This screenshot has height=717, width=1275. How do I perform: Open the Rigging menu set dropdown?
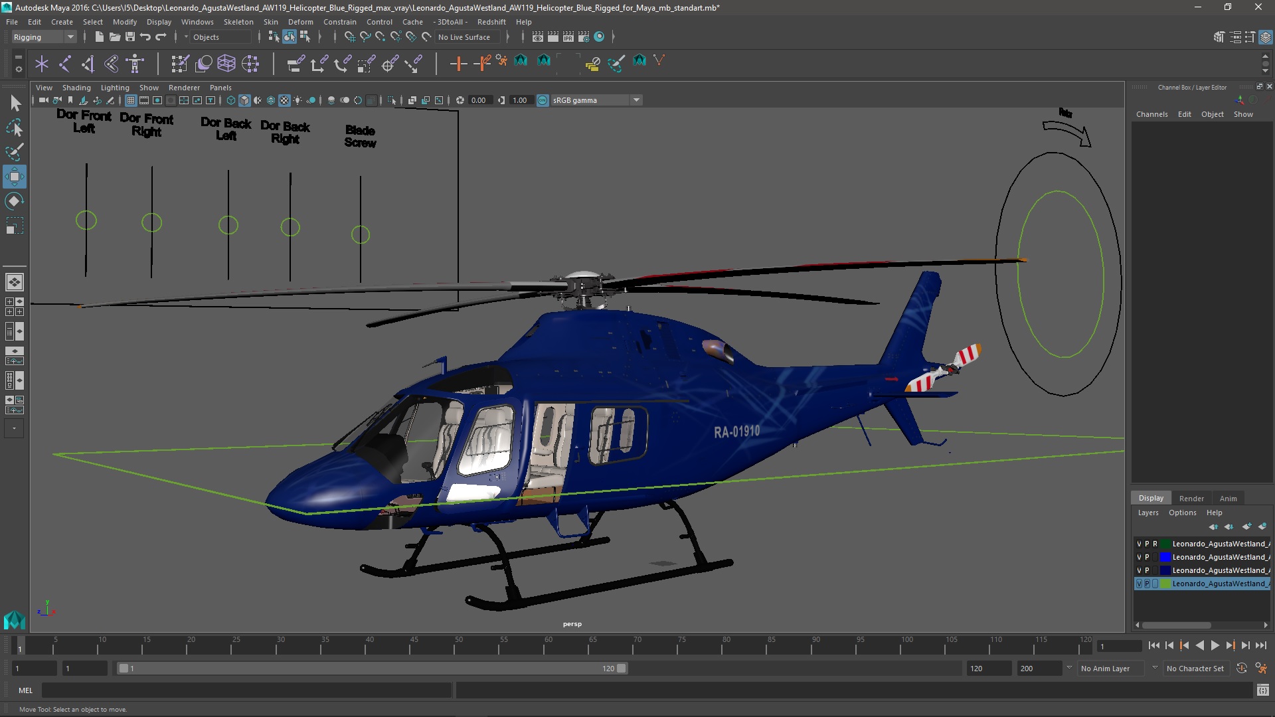click(x=43, y=37)
